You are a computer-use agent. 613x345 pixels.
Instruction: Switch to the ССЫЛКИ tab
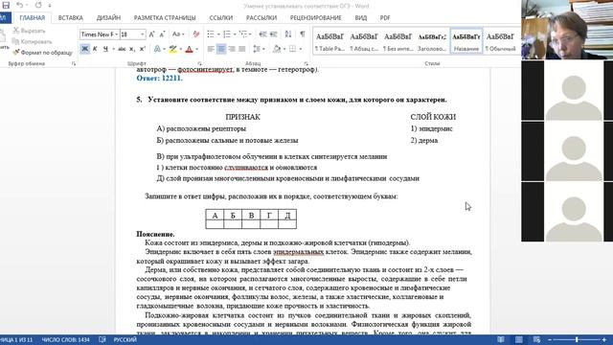221,18
